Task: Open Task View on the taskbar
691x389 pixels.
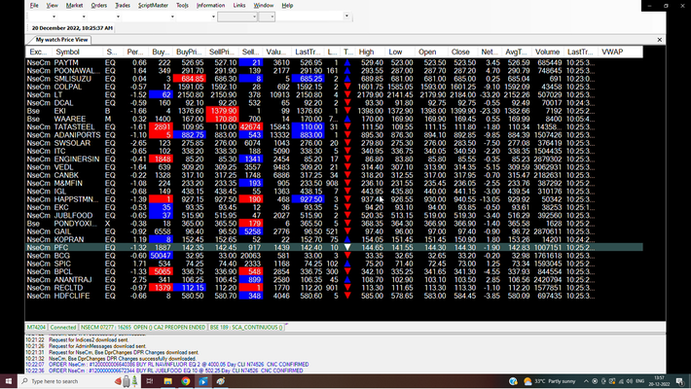Action: [x=150, y=381]
